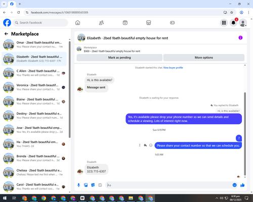Screen dimensions: 253x202
Task: Open the Destiny conversation
Action: (x=34, y=116)
